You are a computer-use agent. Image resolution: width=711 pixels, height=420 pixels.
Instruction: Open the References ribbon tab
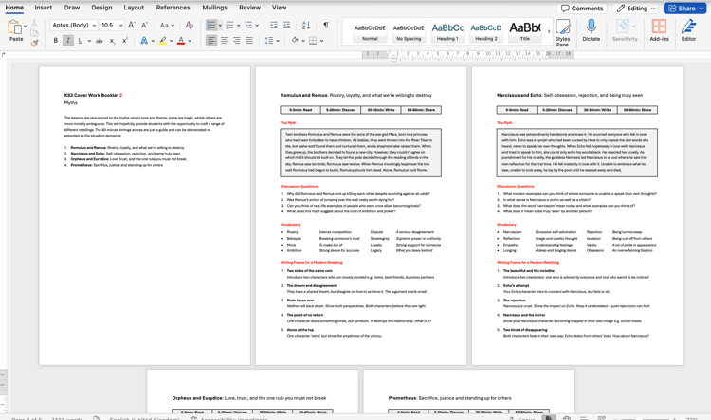(x=173, y=8)
